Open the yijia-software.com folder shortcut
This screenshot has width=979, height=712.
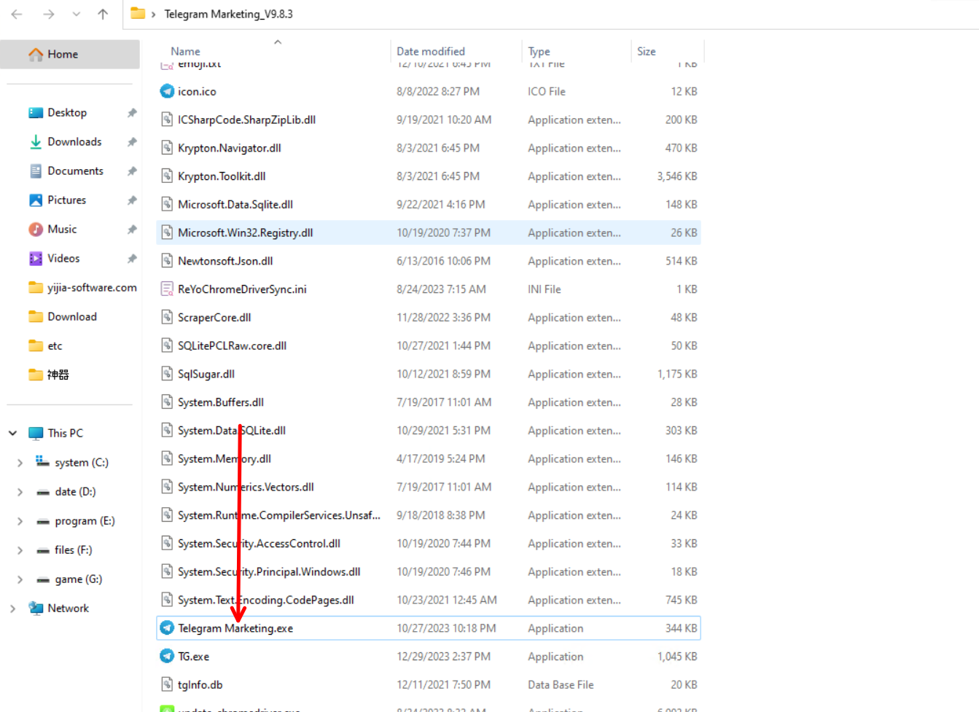point(92,288)
